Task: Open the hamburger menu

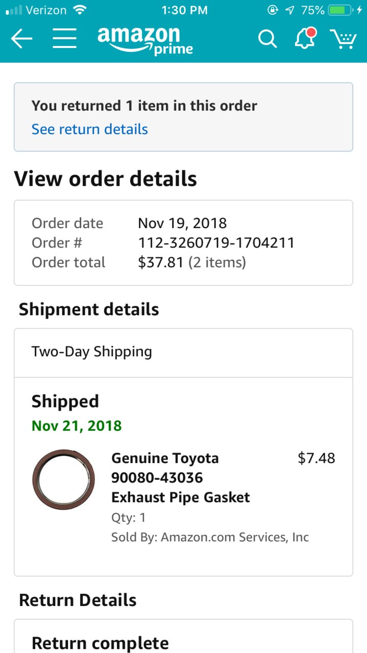Action: click(65, 38)
